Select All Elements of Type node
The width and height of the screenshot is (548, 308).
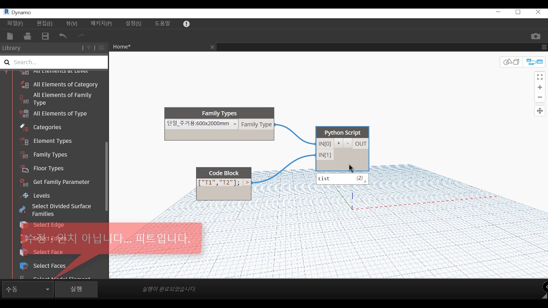(60, 114)
